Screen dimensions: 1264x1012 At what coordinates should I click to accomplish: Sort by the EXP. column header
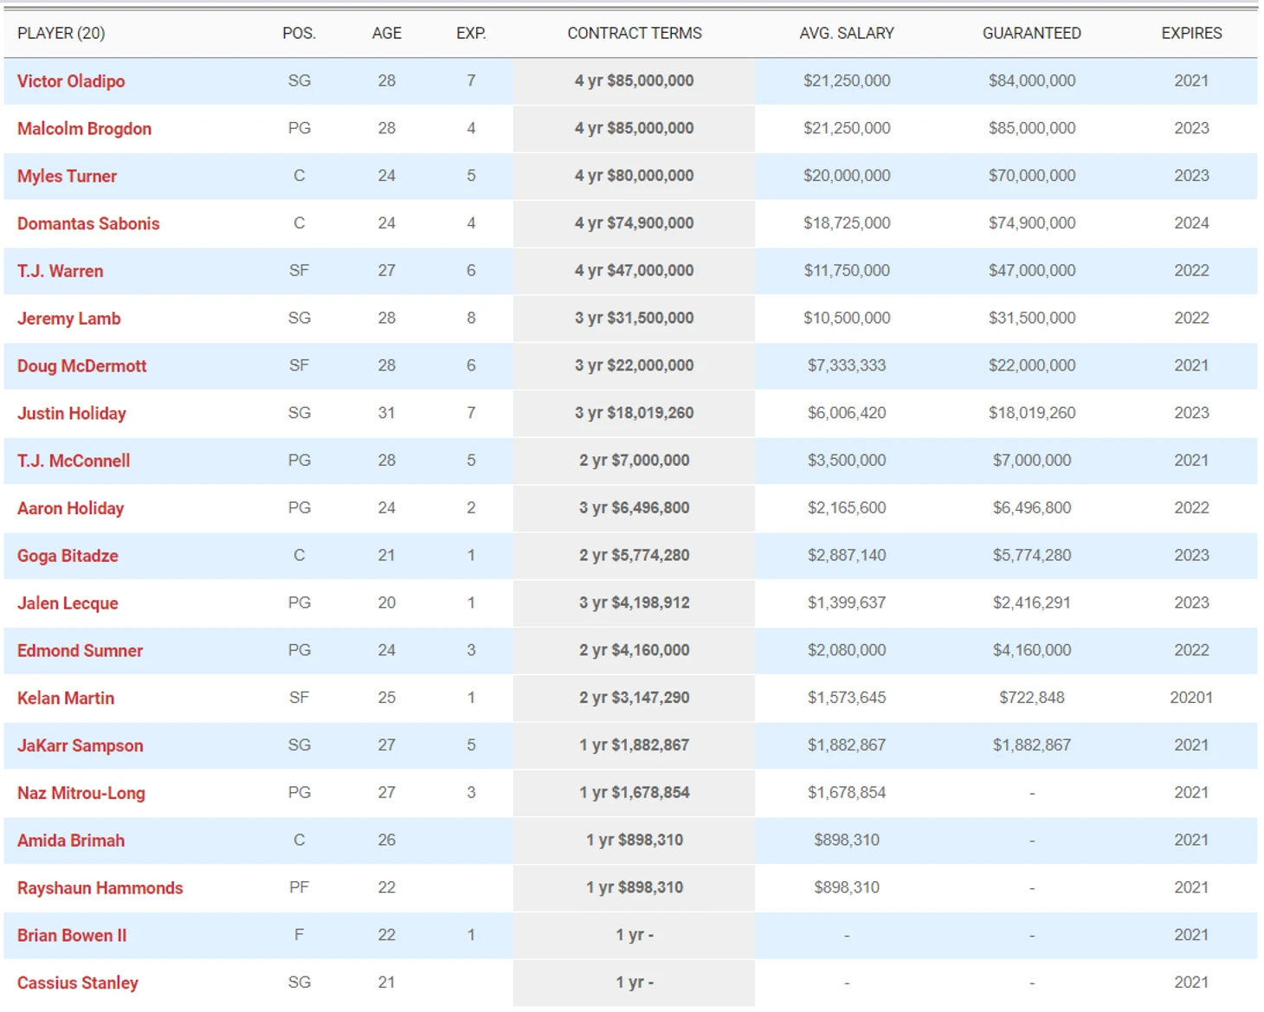point(471,34)
